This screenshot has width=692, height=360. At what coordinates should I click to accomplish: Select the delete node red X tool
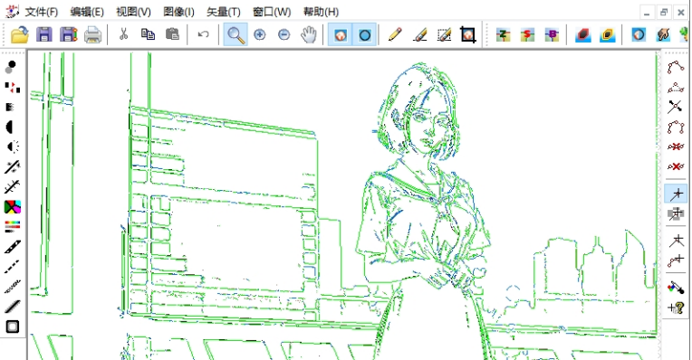(675, 166)
